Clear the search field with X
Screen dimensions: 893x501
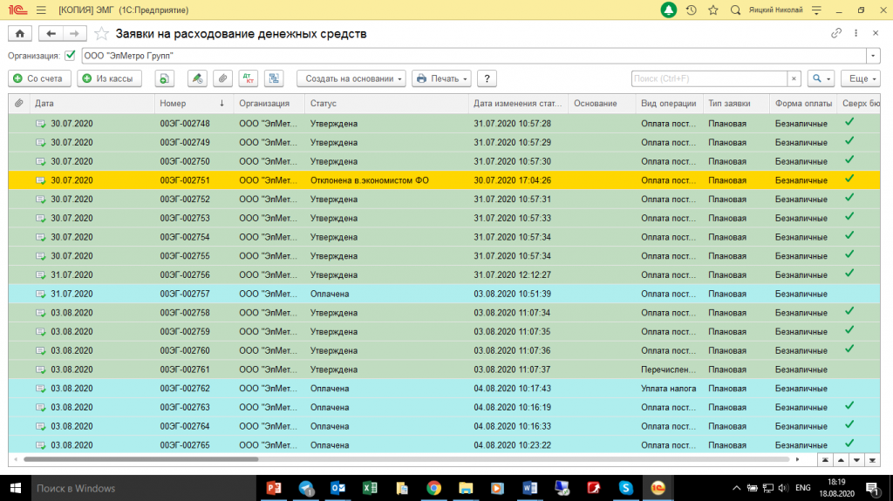point(794,78)
